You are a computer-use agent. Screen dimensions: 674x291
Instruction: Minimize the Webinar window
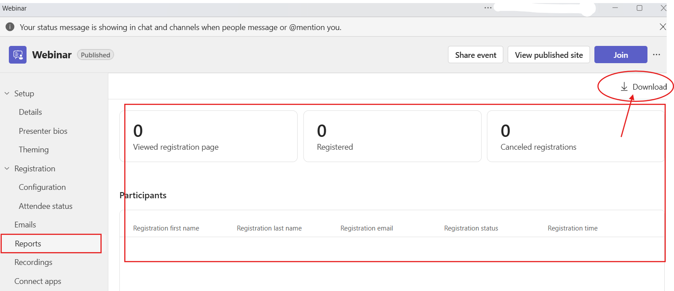pyautogui.click(x=616, y=8)
